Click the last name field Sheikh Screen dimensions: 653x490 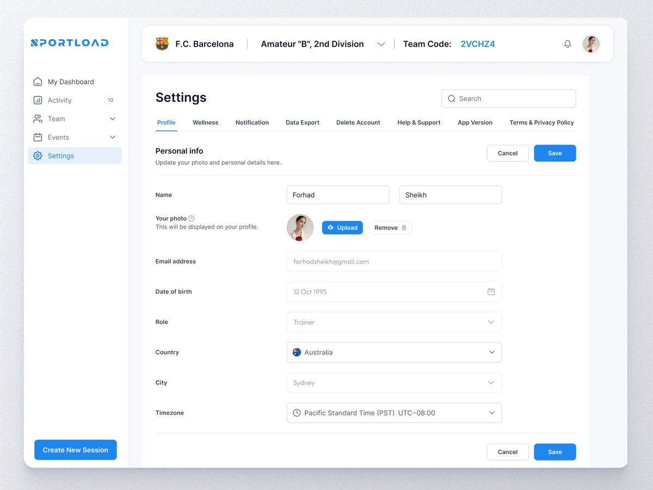point(451,195)
